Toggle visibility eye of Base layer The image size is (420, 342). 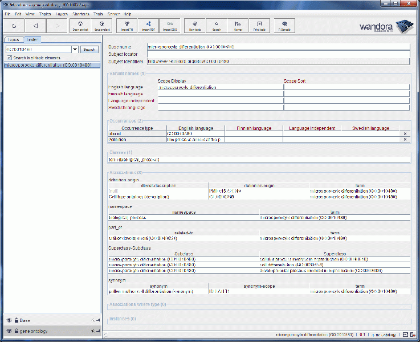(9, 320)
